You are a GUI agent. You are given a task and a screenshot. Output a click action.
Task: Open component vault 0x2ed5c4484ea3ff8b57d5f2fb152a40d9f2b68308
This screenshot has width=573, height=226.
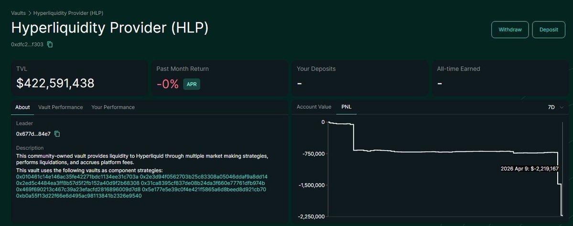click(78, 183)
